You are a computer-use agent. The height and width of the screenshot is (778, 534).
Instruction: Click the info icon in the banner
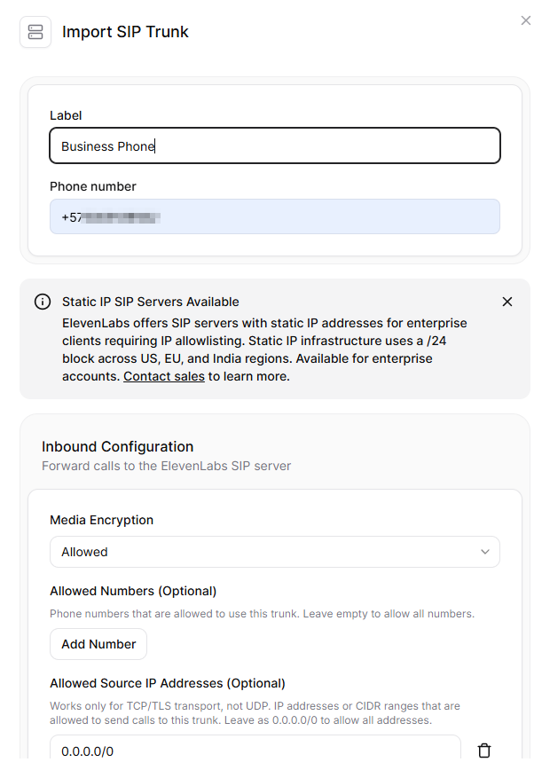(x=43, y=302)
